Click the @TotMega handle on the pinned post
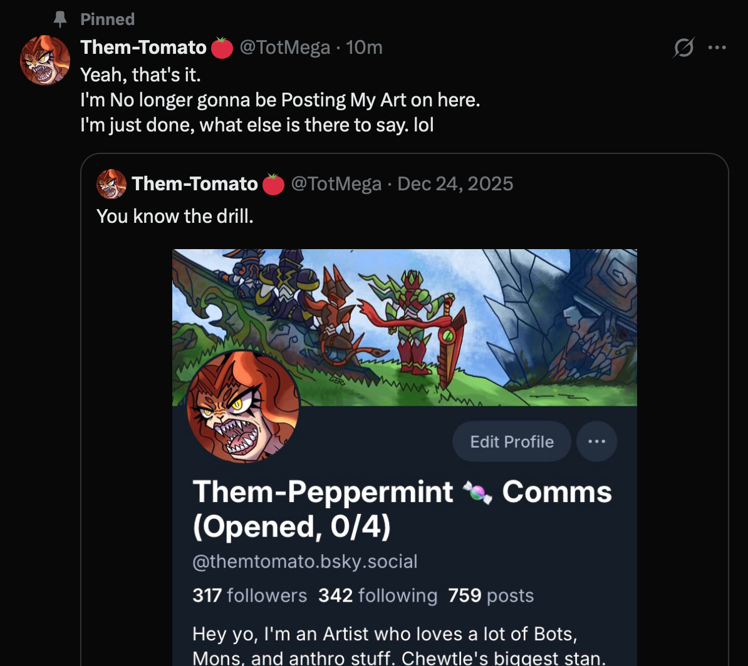 click(284, 48)
